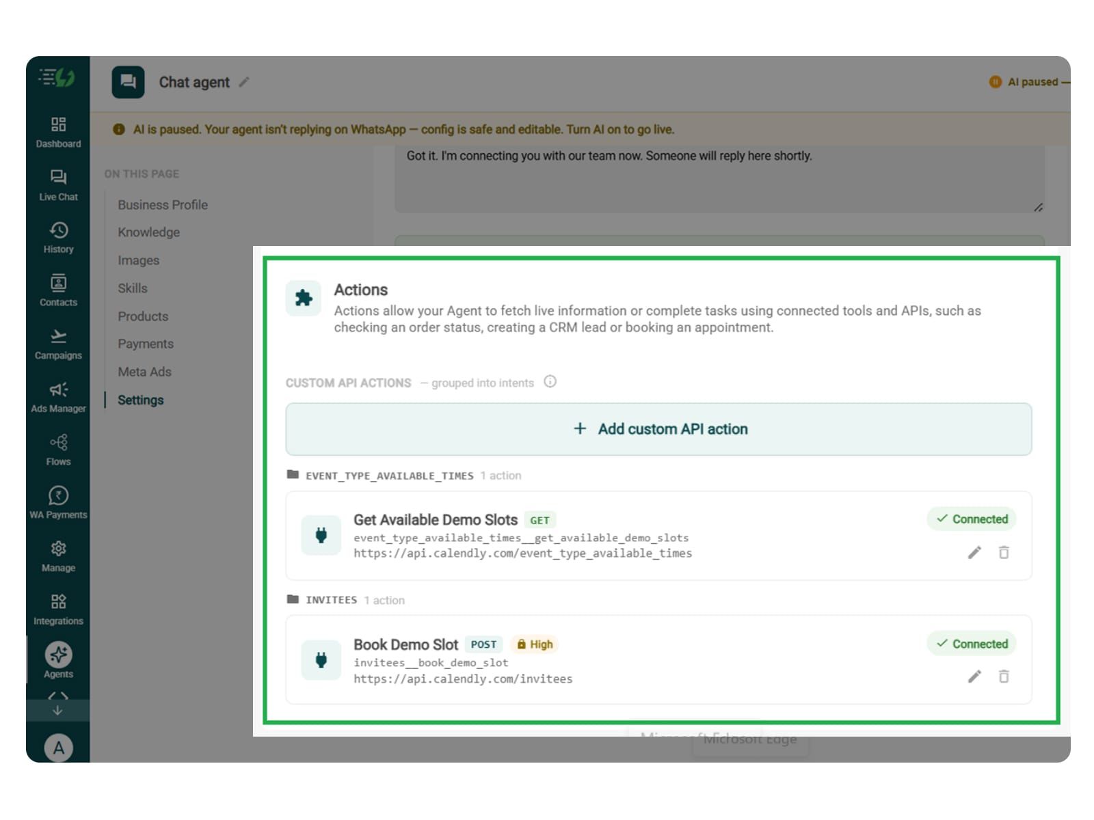Image resolution: width=1094 pixels, height=820 pixels.
Task: Open WA Payments sidebar icon
Action: 58,504
